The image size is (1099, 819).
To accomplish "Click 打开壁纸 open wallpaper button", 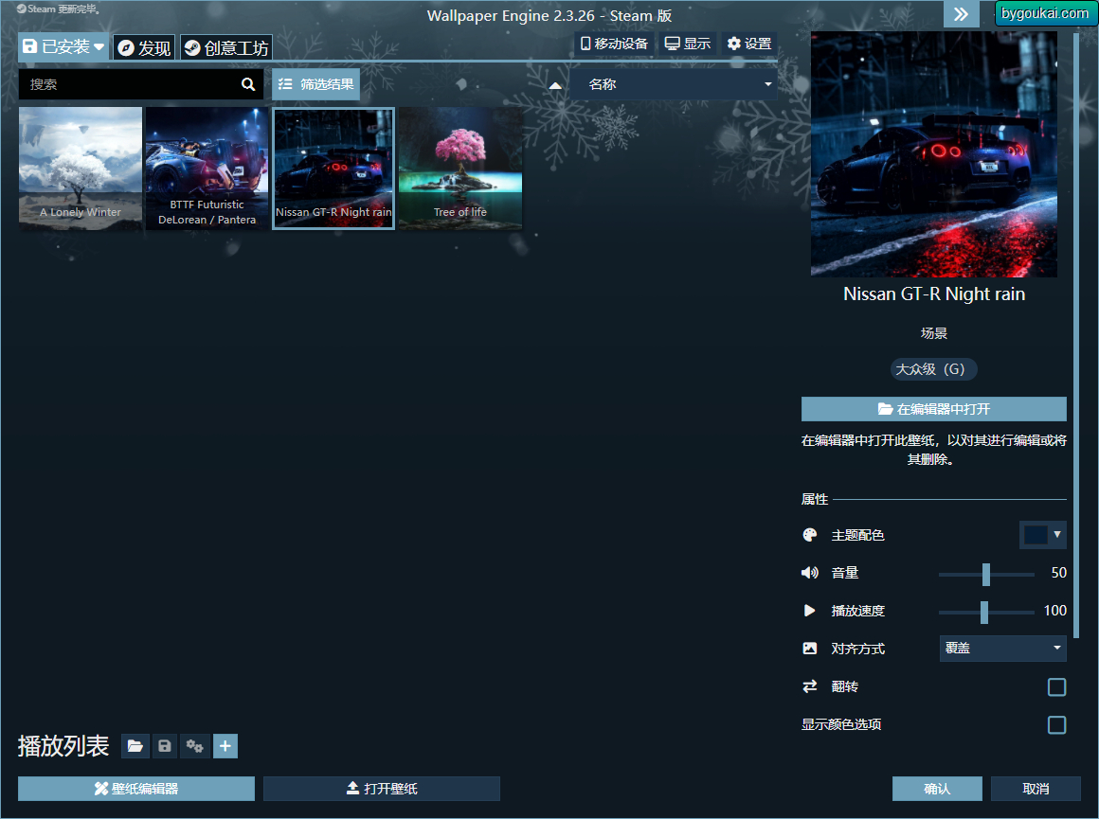I will [381, 789].
